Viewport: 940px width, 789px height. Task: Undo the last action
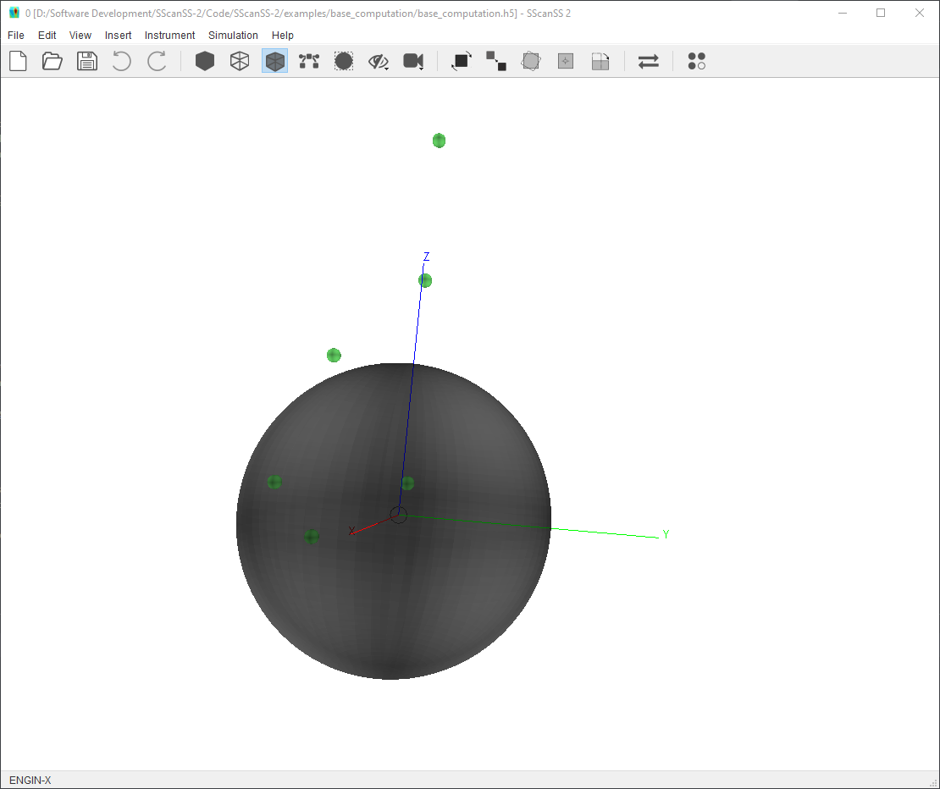click(122, 61)
